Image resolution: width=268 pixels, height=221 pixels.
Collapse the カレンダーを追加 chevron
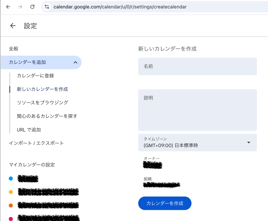pyautogui.click(x=76, y=62)
